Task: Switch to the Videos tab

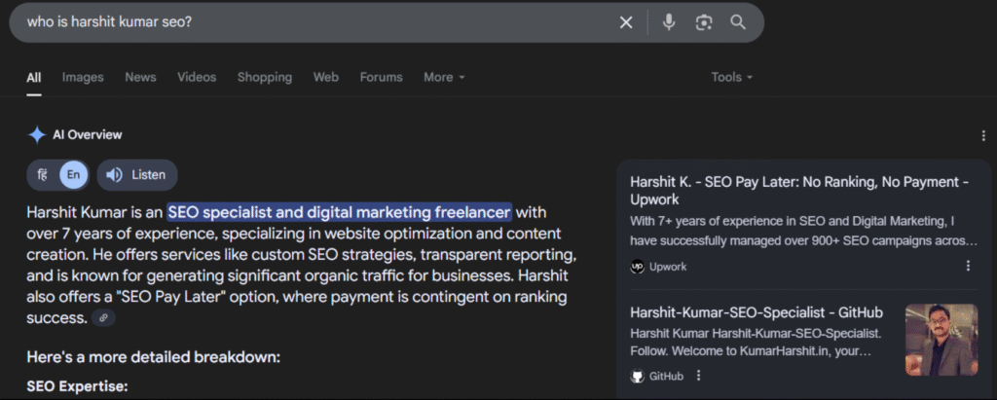Action: point(197,77)
